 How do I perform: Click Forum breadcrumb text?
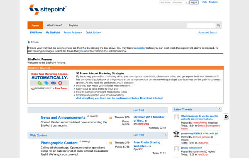tap(35, 42)
